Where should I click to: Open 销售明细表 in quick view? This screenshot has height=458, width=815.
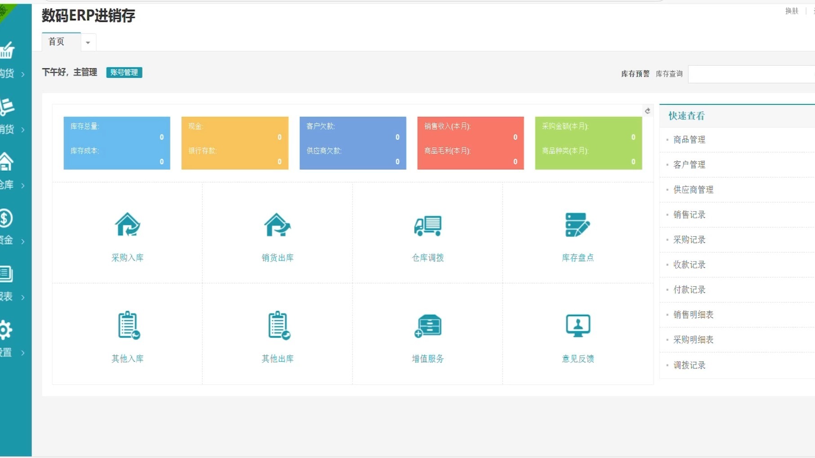693,315
